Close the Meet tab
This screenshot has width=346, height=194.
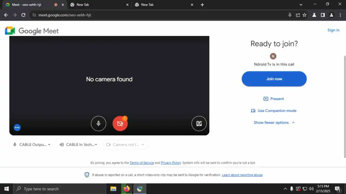pyautogui.click(x=63, y=5)
